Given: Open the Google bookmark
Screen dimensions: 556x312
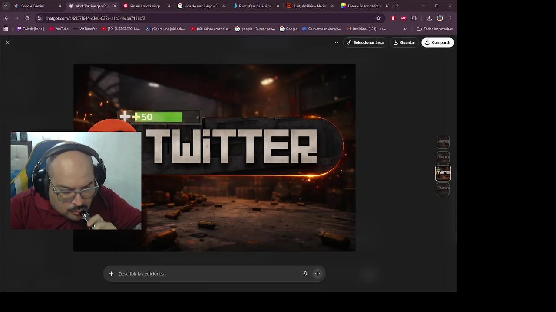Looking at the screenshot, I should tap(288, 29).
